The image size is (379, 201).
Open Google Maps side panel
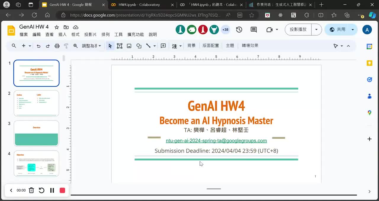pos(369,113)
